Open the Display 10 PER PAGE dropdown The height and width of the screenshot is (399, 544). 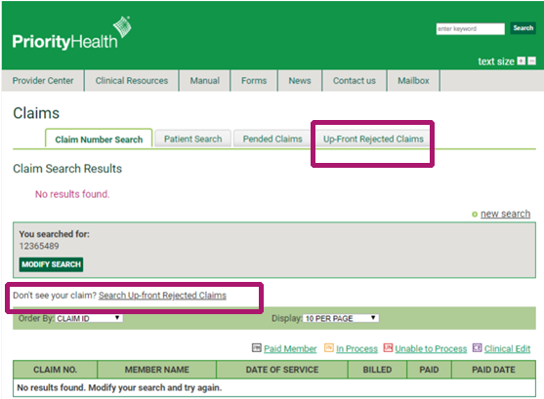point(341,318)
